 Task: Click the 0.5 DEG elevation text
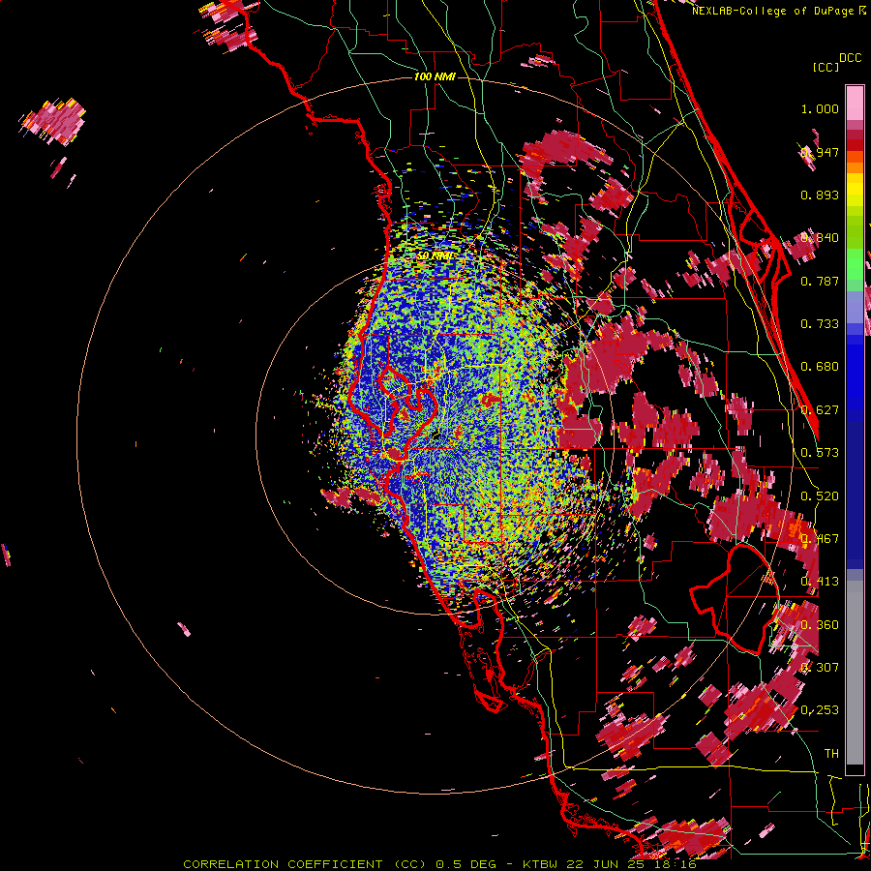click(466, 864)
